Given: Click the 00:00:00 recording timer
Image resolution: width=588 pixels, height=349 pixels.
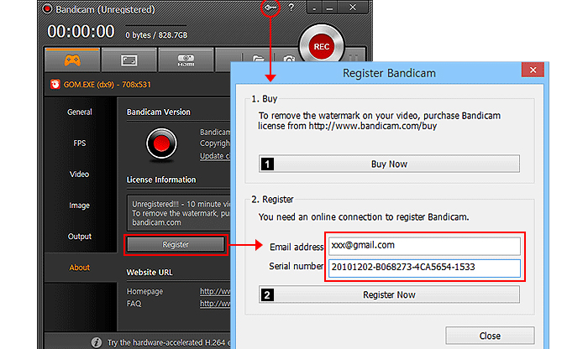Looking at the screenshot, I should (81, 31).
